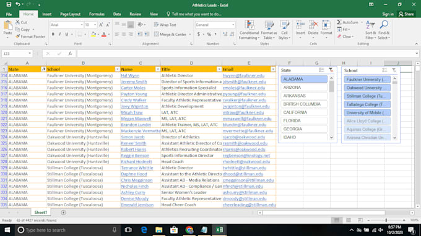Apply accounting dollar format
Screen dimensions: 421x236
(x=198, y=35)
